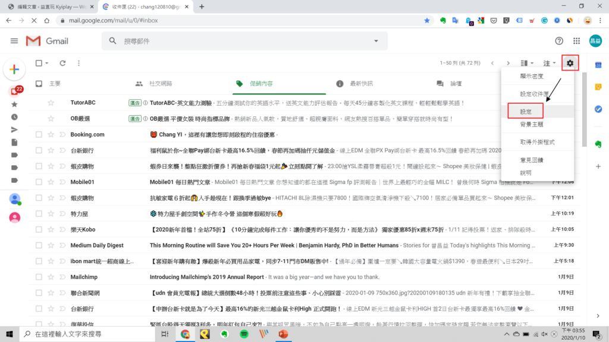609x342 pixels.
Task: Open the Drafts sidebar icon
Action: (14, 142)
